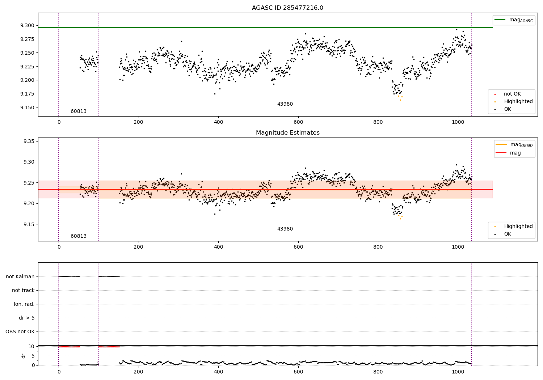Click the "dr > 5" axis label
The image size is (543, 380).
27,318
